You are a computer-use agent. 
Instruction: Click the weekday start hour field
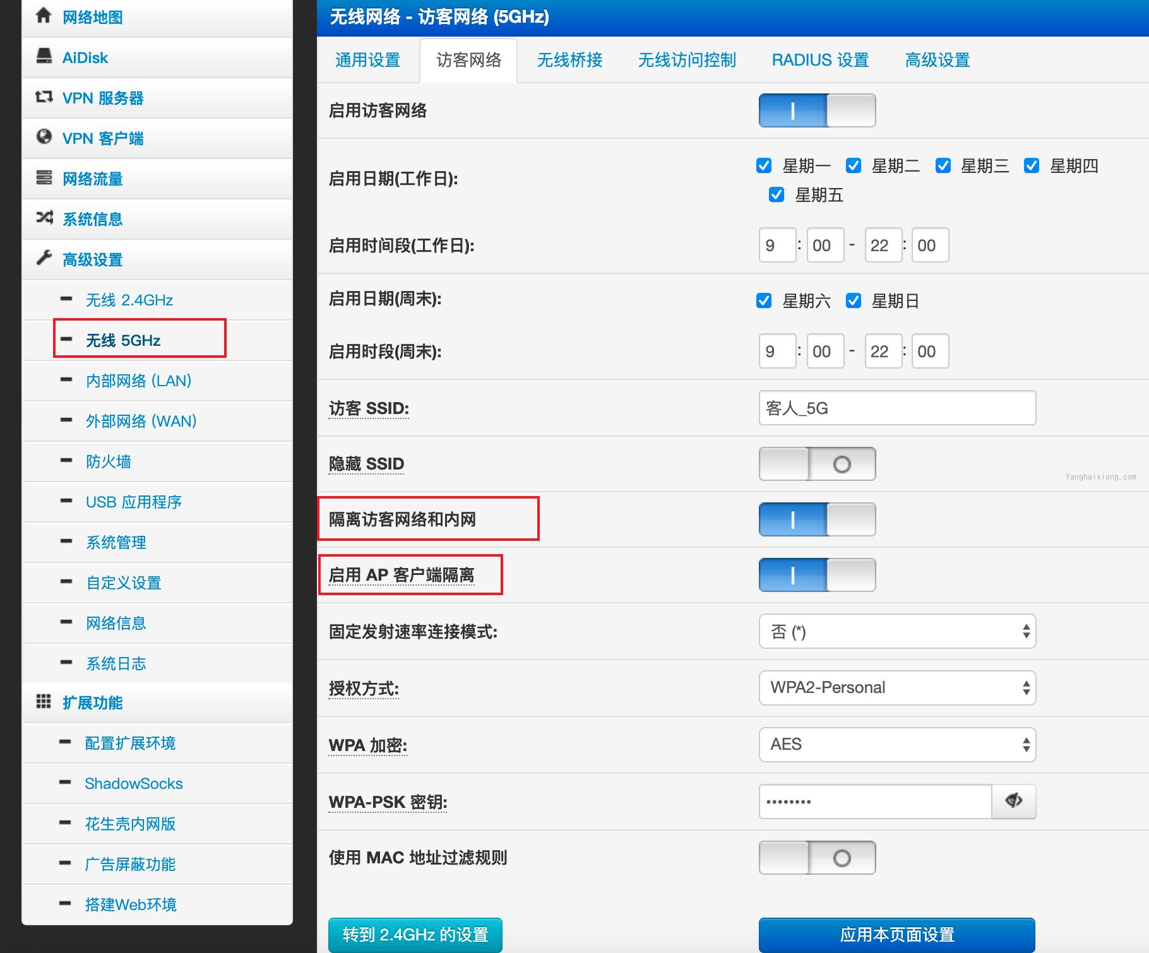click(777, 245)
